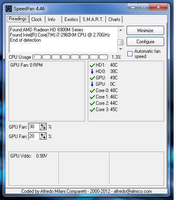Click the detection log scrollbar thumb
This screenshot has height=200, width=176.
coord(121,42)
